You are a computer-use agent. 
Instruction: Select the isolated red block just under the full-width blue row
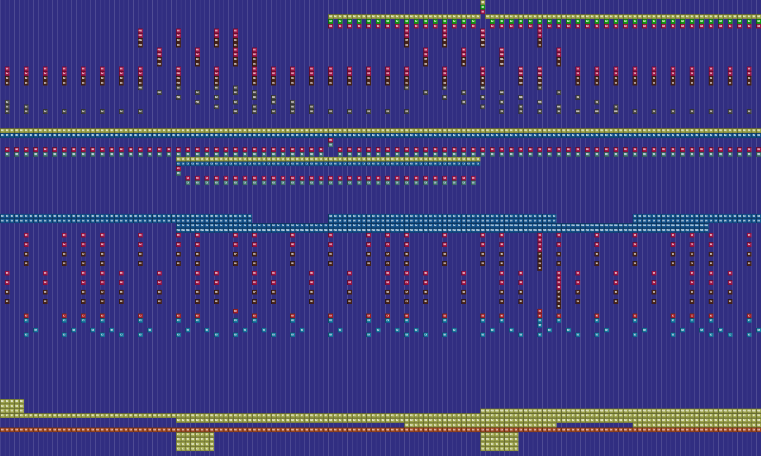coord(331,140)
